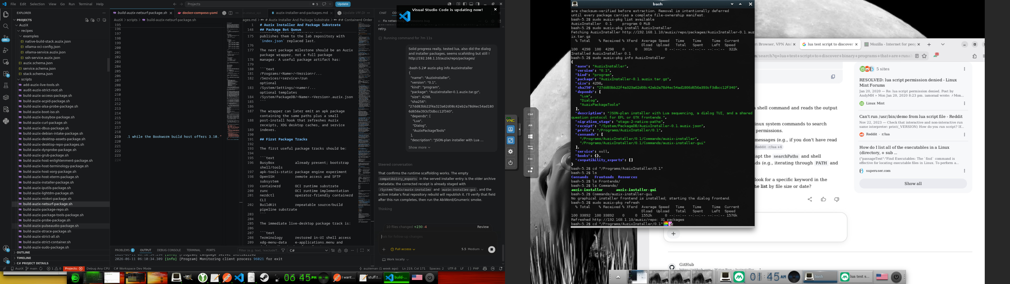Toggle maximize Output panel size
The height and width of the screenshot is (284, 1010).
362,250
